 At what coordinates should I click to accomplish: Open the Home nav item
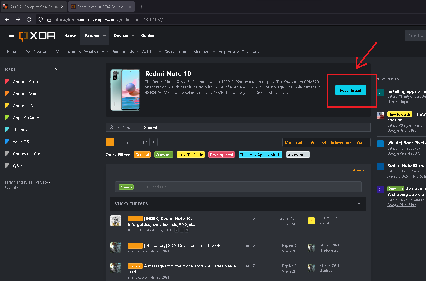[70, 36]
